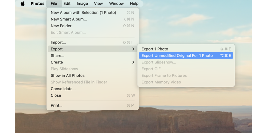Click Close in the File menu
The height and width of the screenshot is (133, 267).
pos(56,96)
